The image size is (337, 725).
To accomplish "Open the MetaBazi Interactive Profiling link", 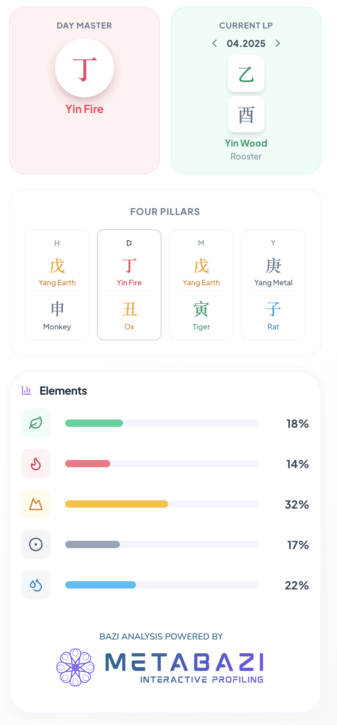I will (x=185, y=667).
